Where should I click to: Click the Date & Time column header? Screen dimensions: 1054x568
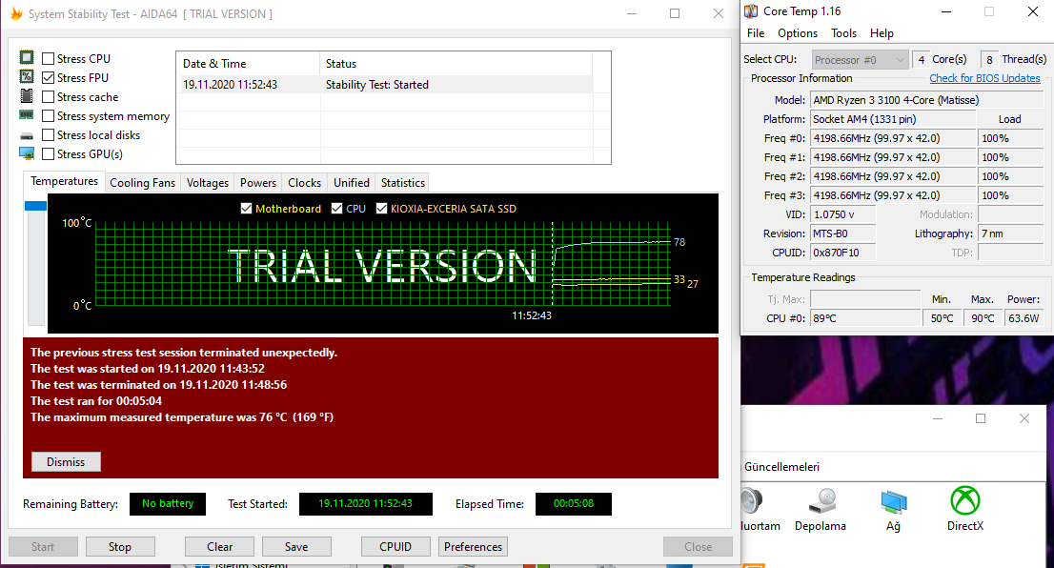point(248,64)
